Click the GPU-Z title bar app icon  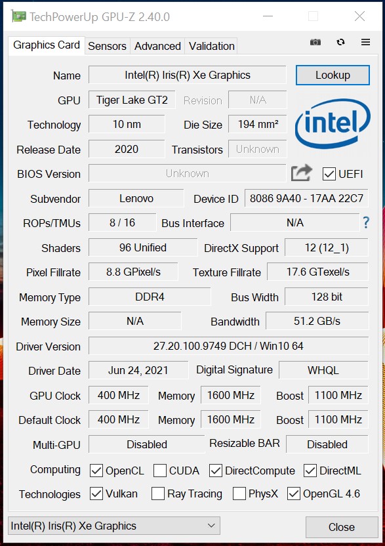point(18,16)
